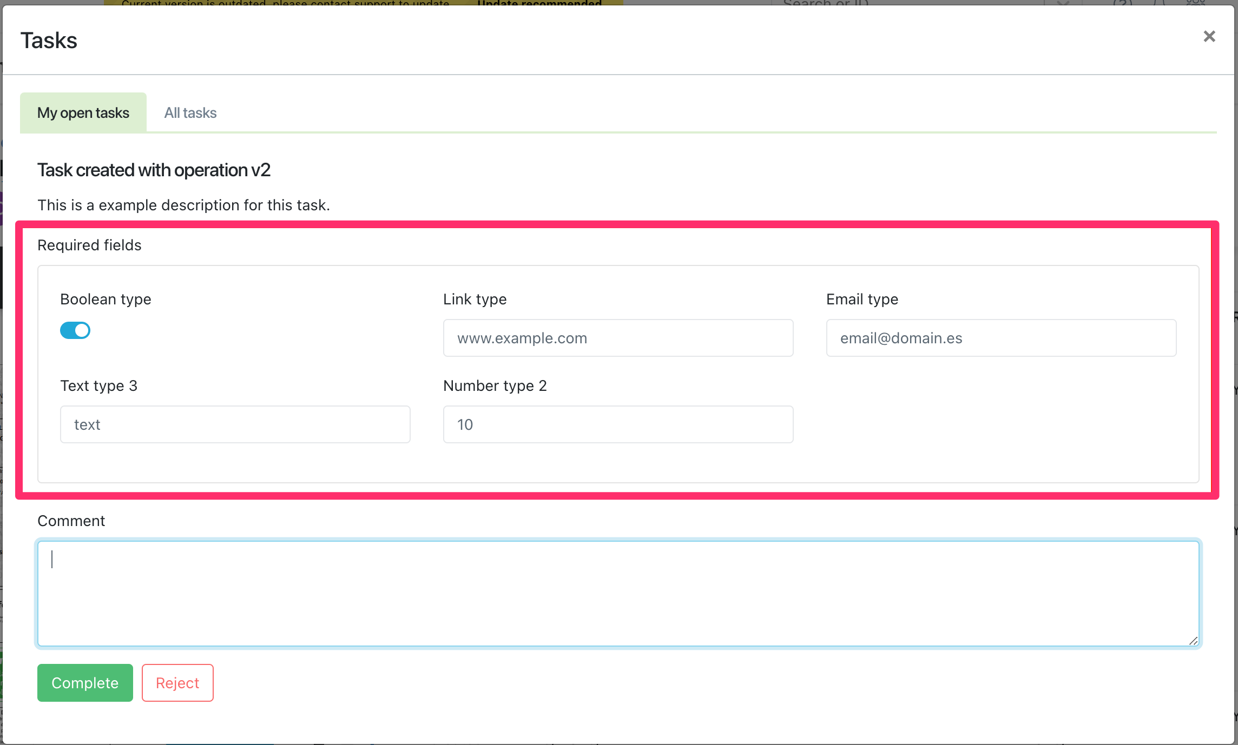Click the close button on Tasks dialog
The height and width of the screenshot is (745, 1238).
1208,35
